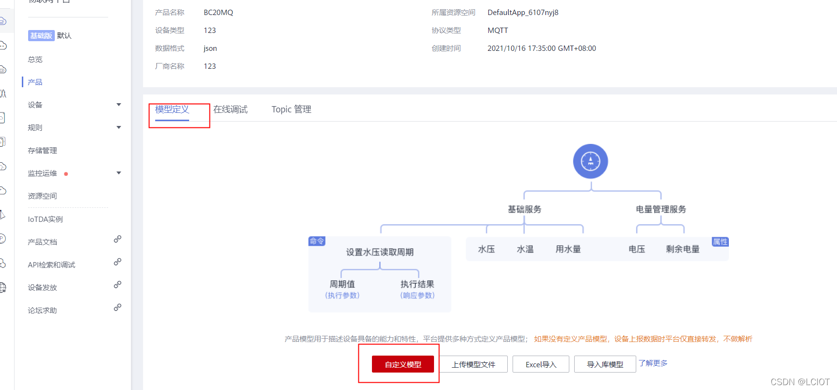The image size is (837, 390).
Task: Click the 上传模型文件 button
Action: pos(474,364)
